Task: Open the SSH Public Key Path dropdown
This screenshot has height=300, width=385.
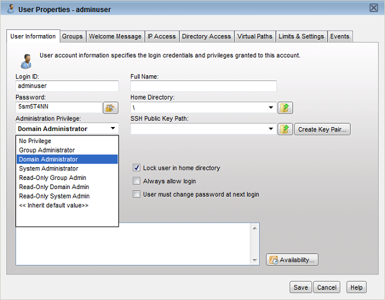Action: (x=271, y=130)
